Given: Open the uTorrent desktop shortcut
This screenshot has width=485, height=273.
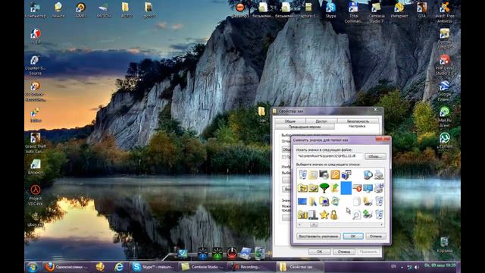Looking at the screenshot, I should click(445, 140).
